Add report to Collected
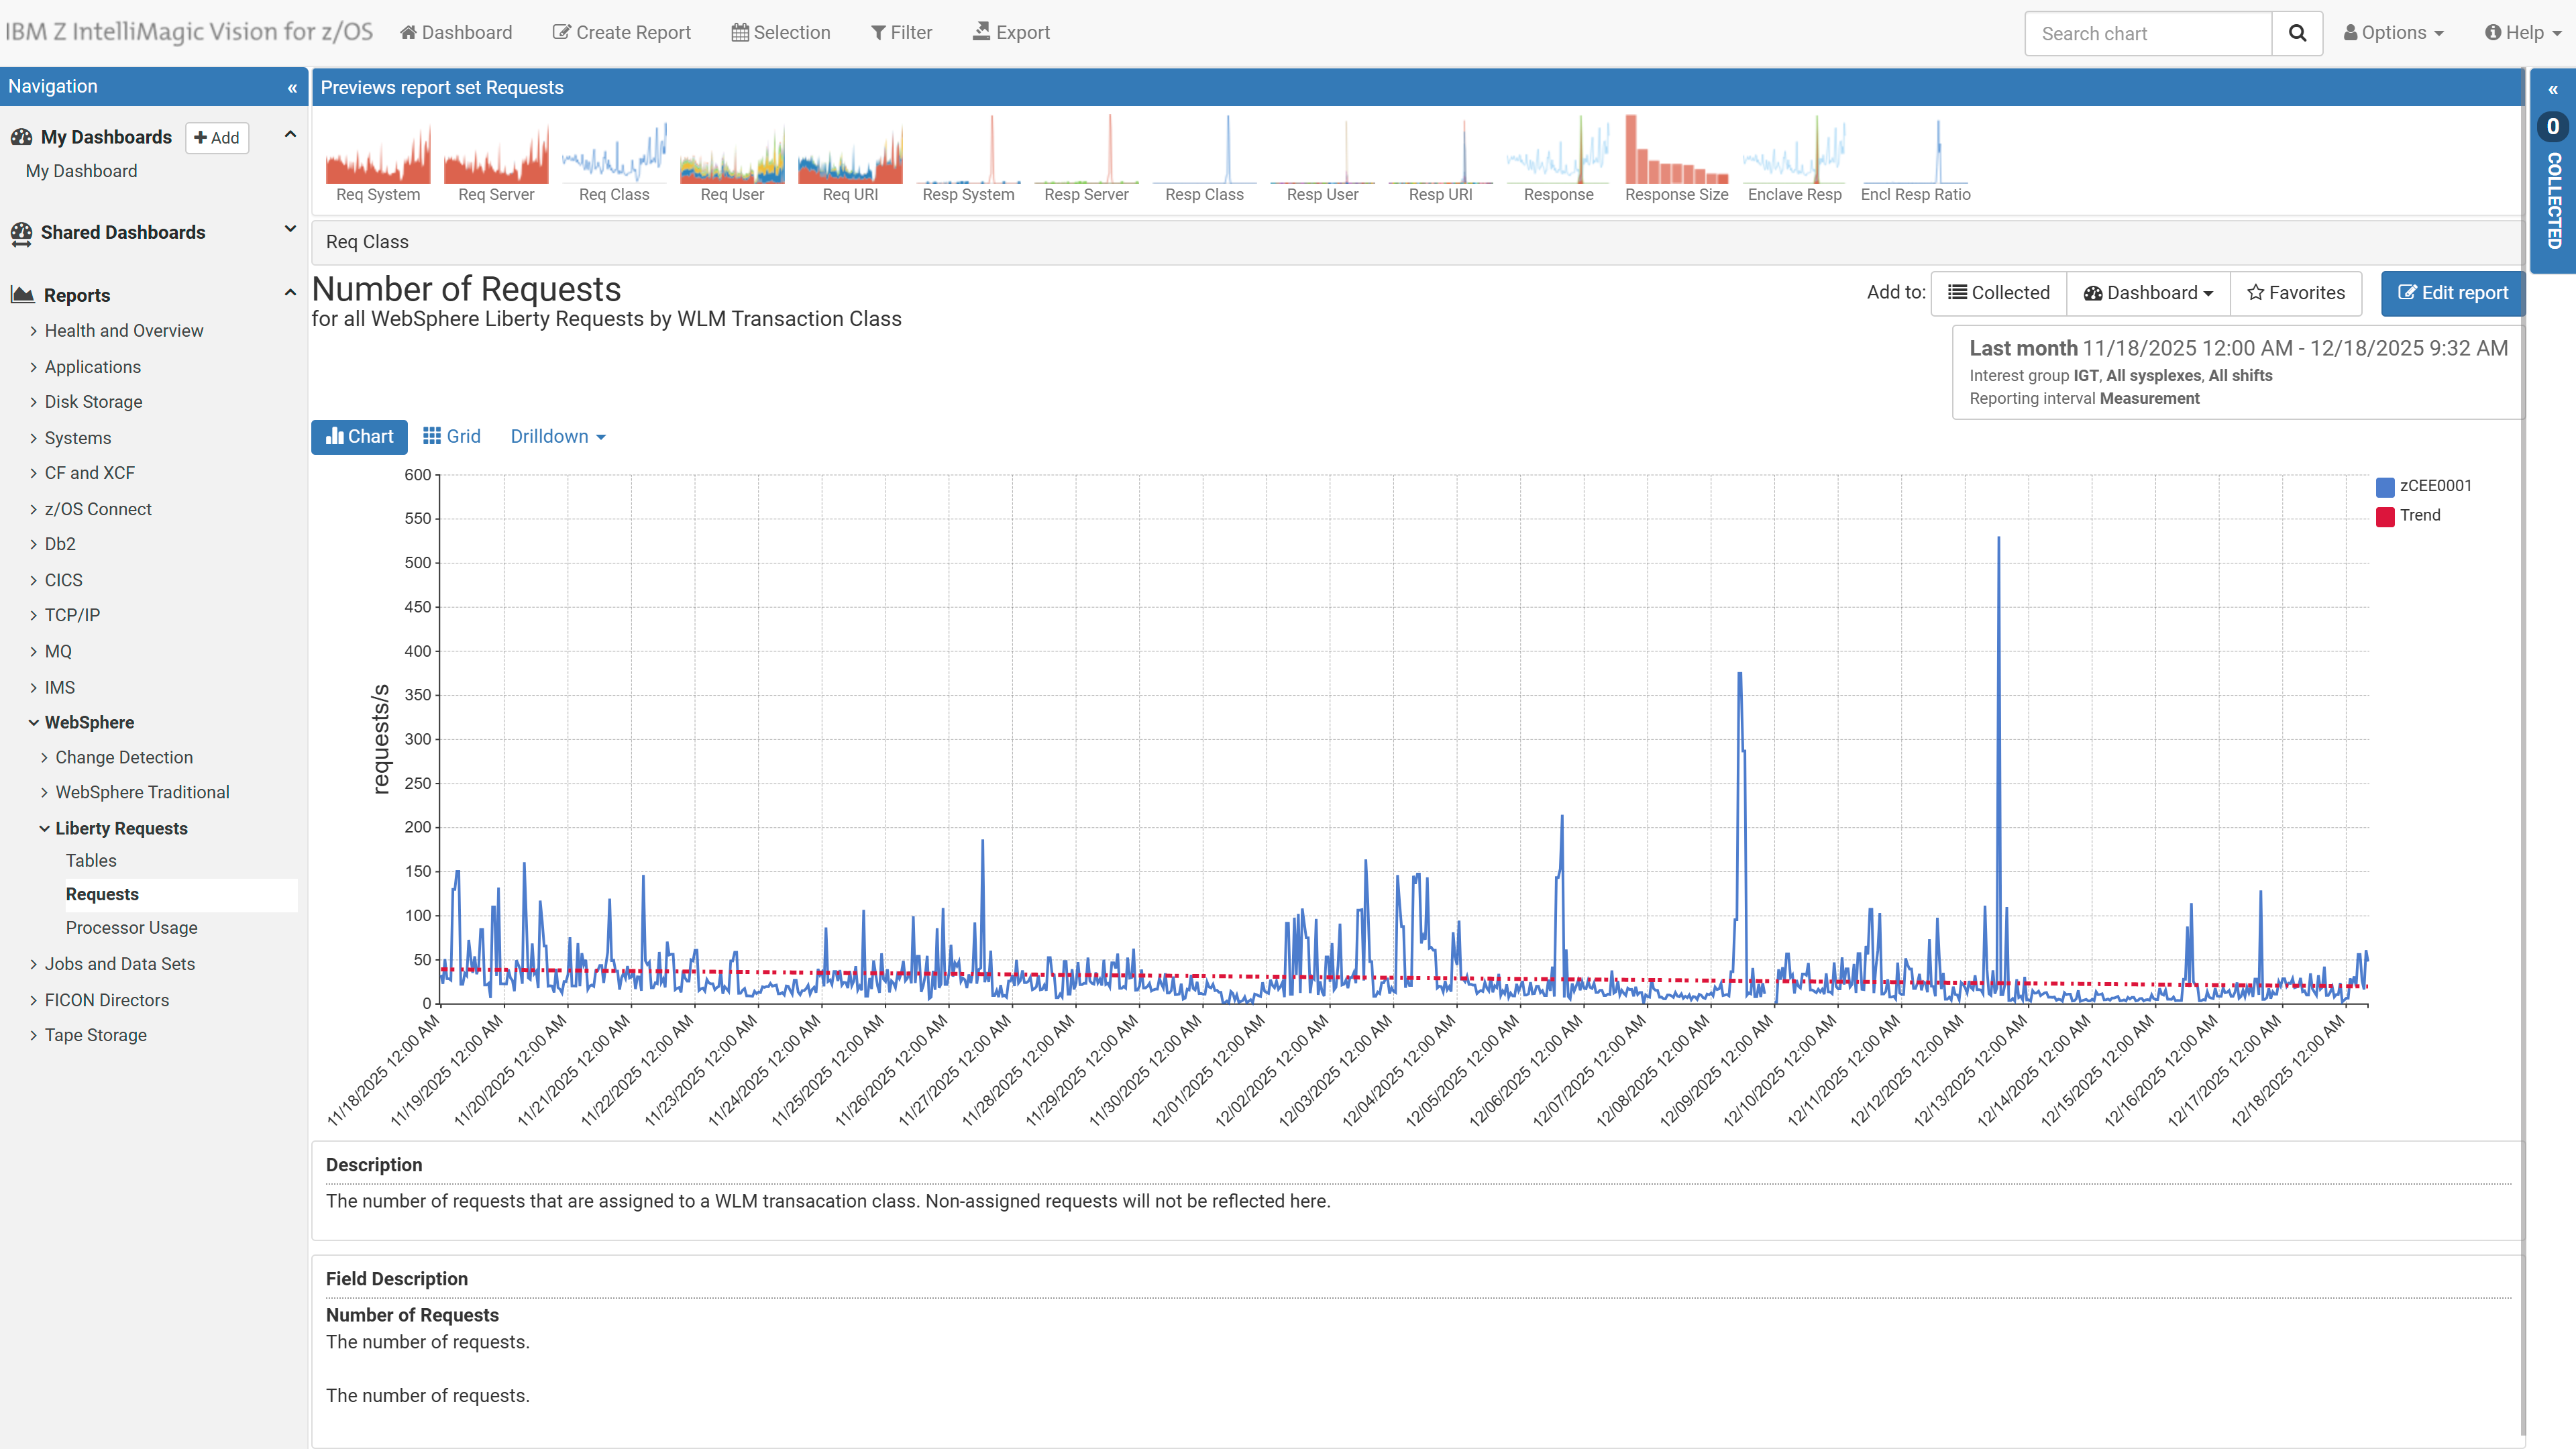The image size is (2576, 1449). click(x=1998, y=293)
